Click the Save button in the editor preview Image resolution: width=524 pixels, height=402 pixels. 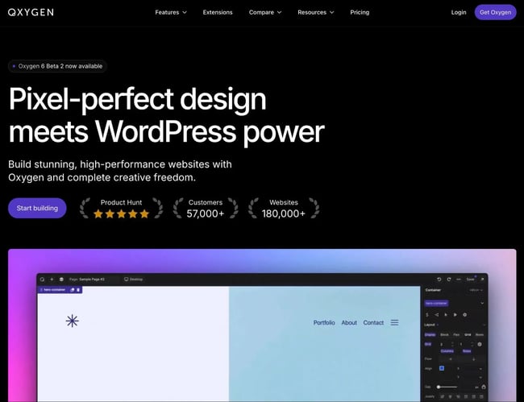click(470, 279)
